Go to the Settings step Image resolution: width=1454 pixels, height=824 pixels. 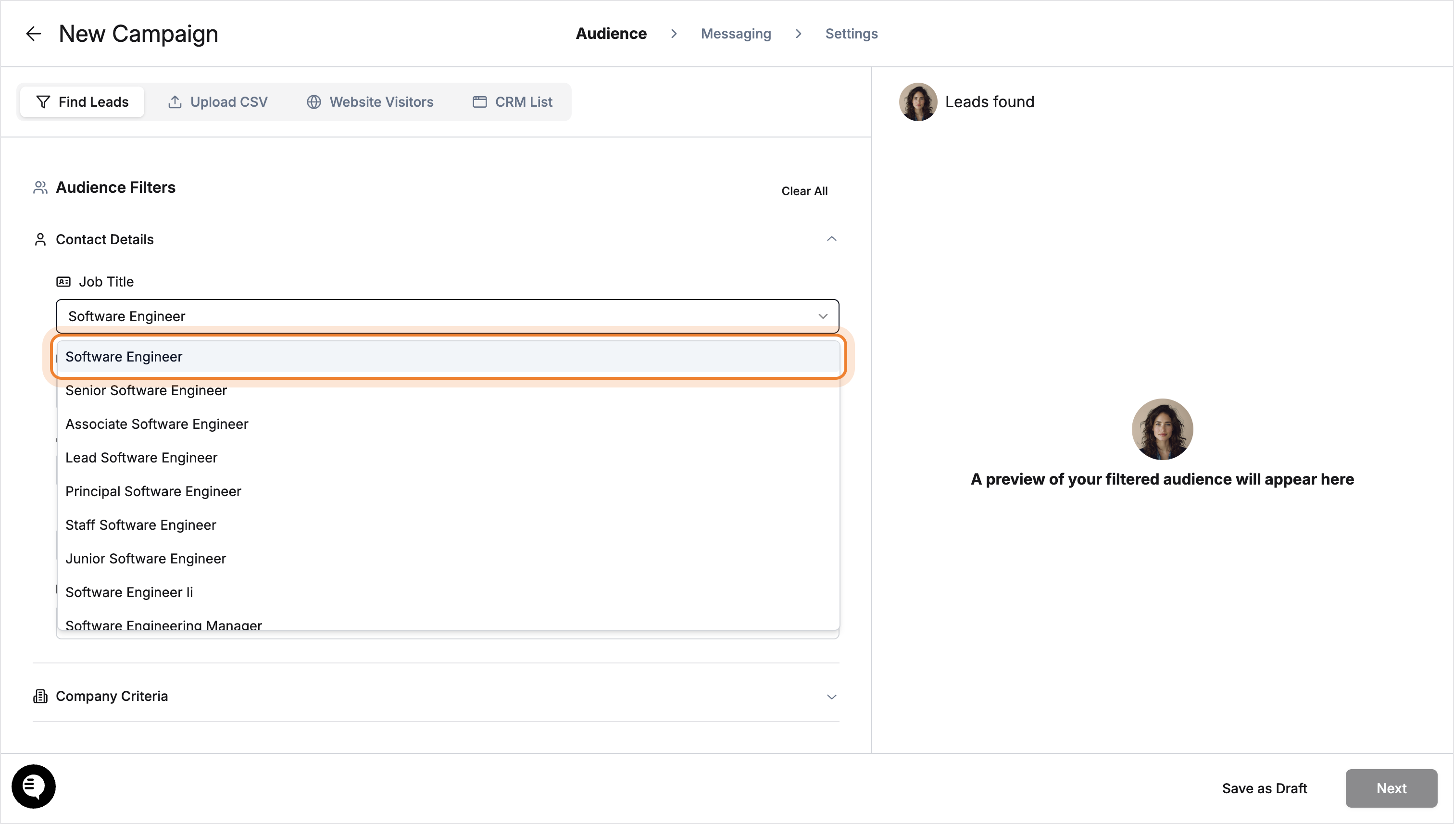coord(851,34)
